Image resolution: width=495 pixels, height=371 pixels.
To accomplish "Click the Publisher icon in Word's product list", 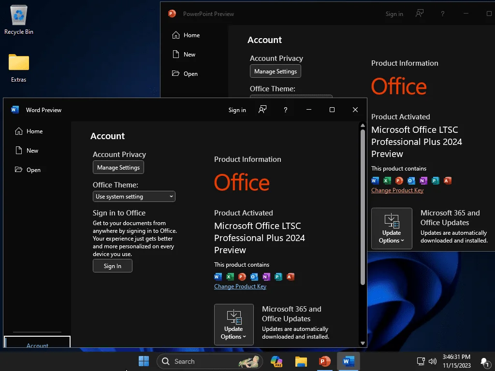I will coord(278,277).
